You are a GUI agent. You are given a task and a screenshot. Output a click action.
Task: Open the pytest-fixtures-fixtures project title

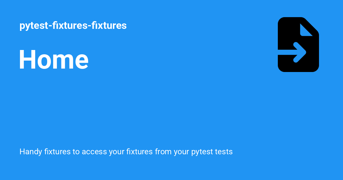[x=73, y=26]
